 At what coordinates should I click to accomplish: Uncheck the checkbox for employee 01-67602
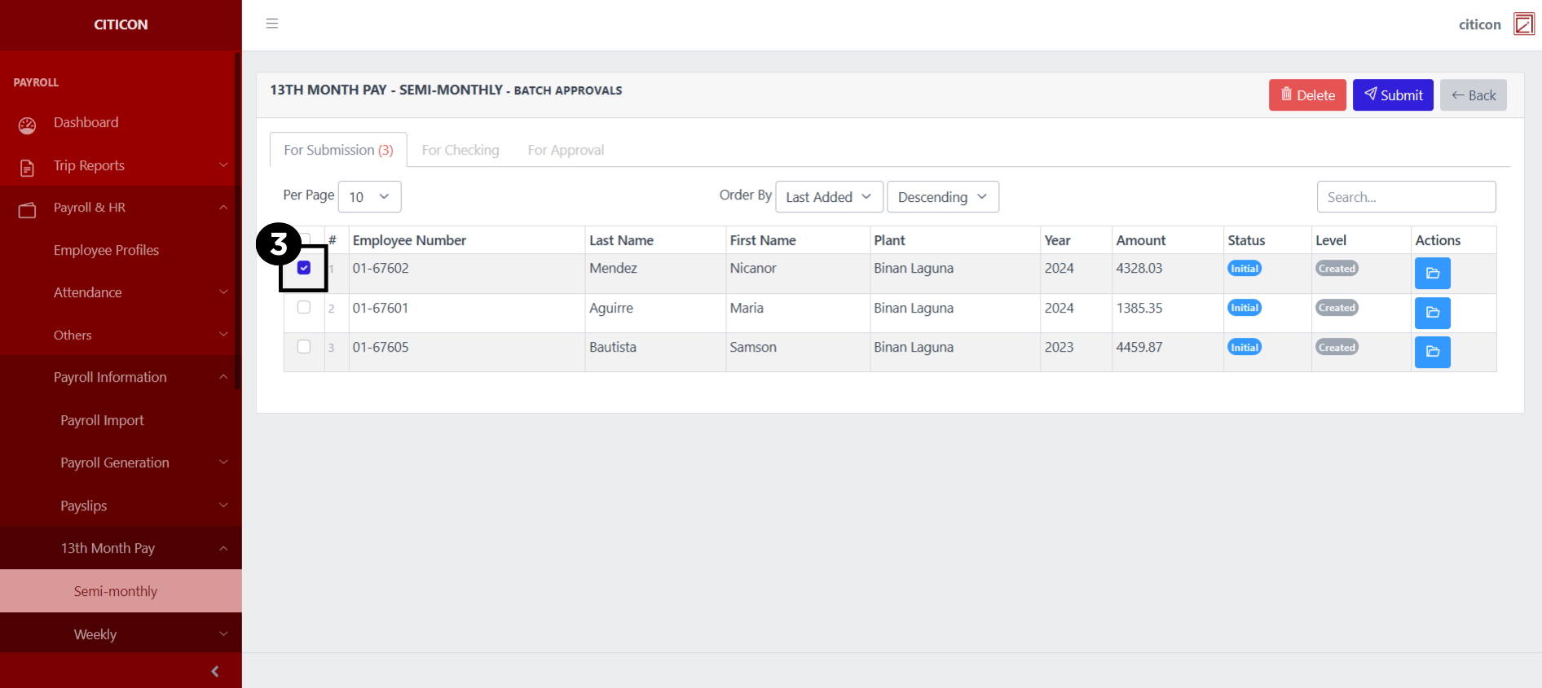tap(304, 268)
